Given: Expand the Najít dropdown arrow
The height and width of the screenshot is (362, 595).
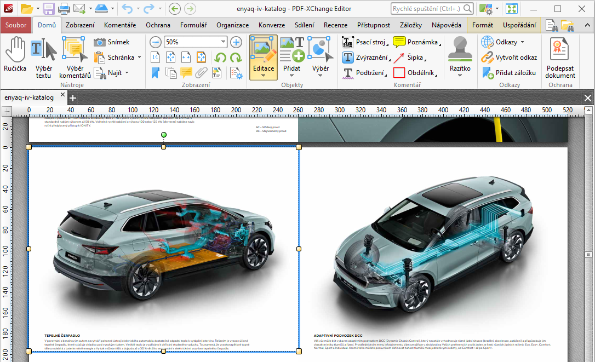Looking at the screenshot, I should click(x=127, y=72).
